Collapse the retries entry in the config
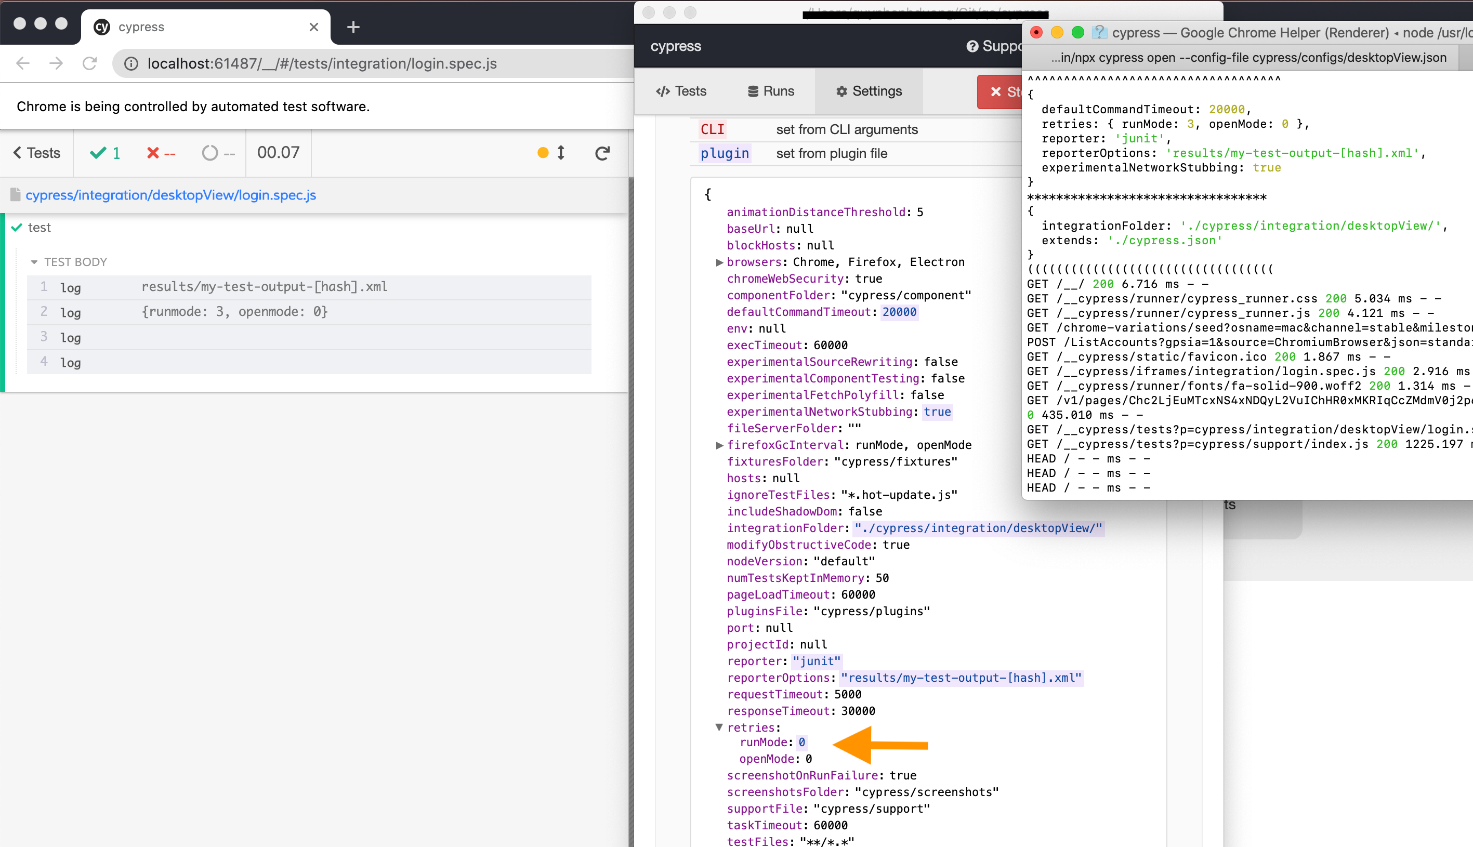The image size is (1473, 847). (720, 727)
